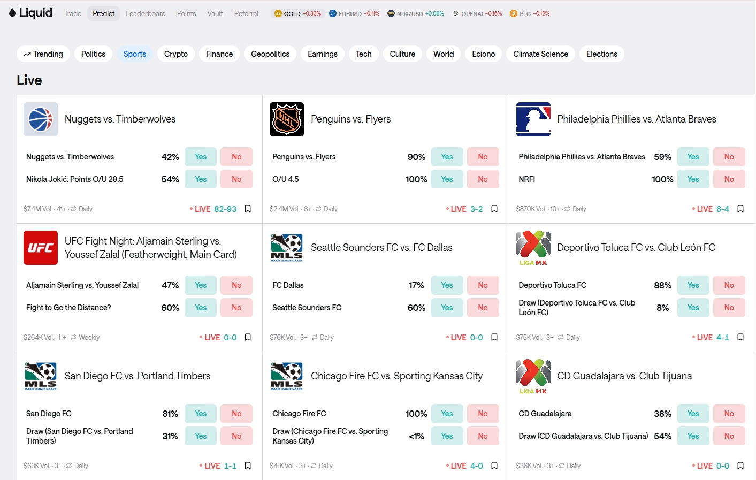
Task: Click the Liquid logo icon
Action: [12, 13]
